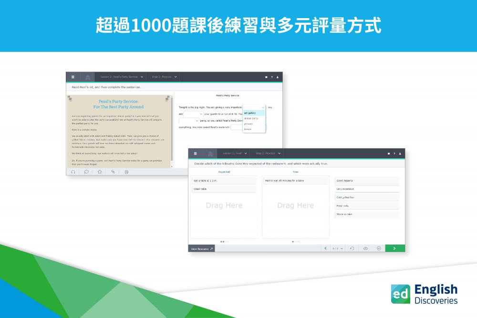Click the scrollbar beside Pearl's ad text
This screenshot has width=477, height=318.
click(172, 129)
